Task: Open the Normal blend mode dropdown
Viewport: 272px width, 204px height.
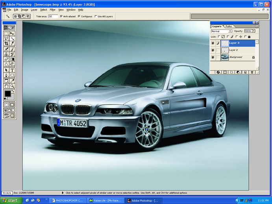Action: pyautogui.click(x=230, y=31)
